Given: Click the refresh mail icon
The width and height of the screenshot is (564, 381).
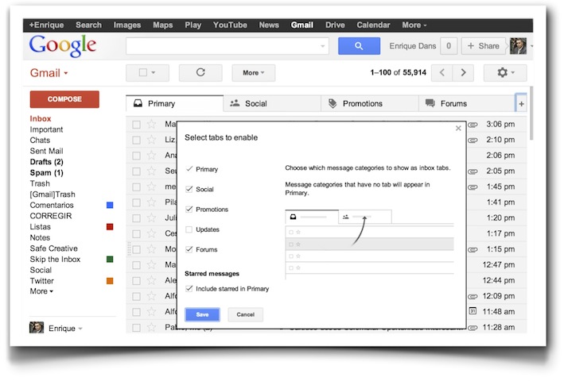Looking at the screenshot, I should [x=200, y=72].
